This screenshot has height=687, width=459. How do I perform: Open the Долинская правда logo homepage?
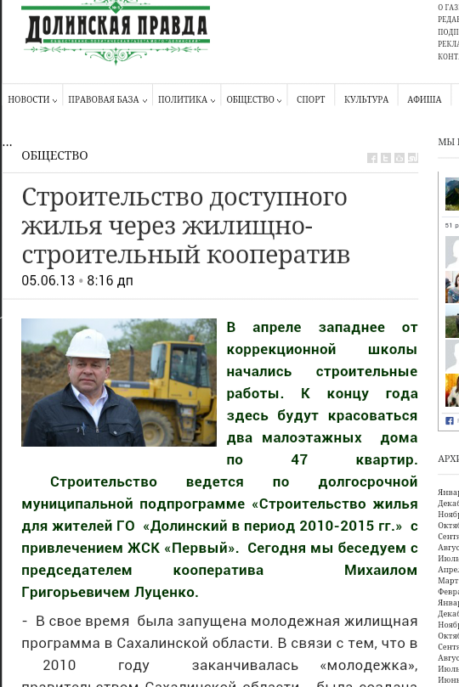[x=116, y=33]
